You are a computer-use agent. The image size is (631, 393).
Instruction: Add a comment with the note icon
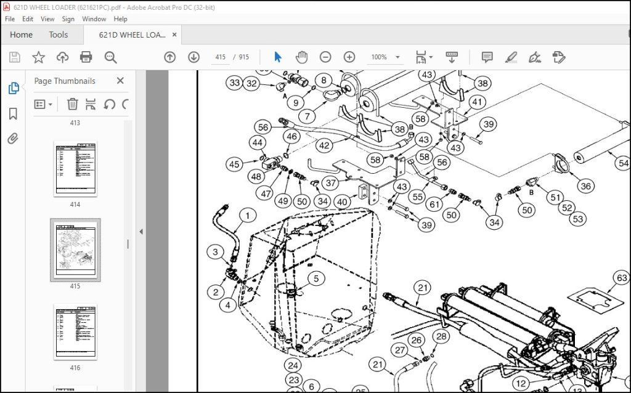pos(487,57)
